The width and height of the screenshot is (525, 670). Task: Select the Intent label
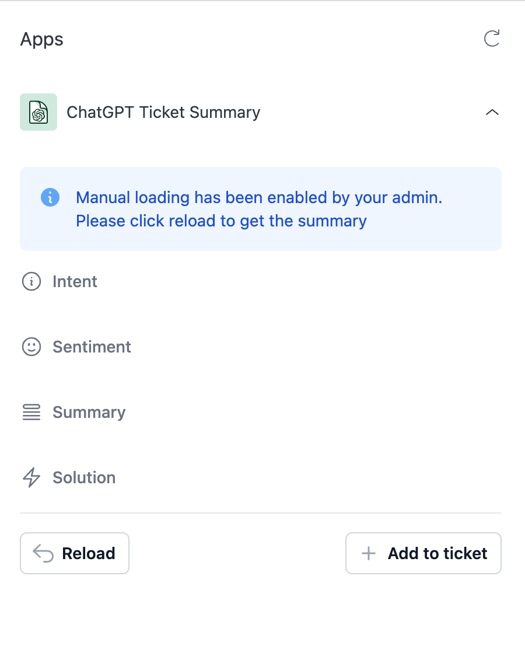tap(75, 281)
